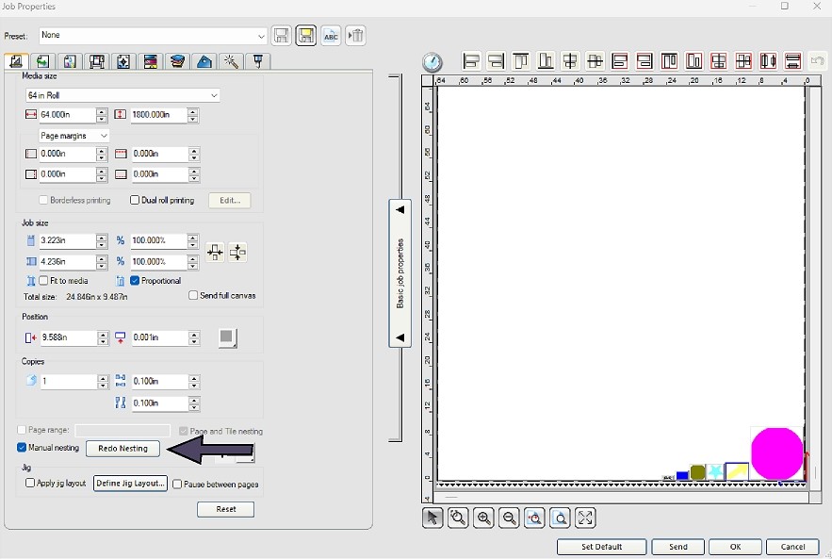Select the arrow selection tool above preview

click(x=432, y=518)
